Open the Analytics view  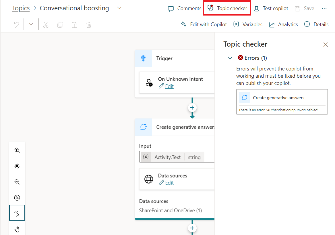(x=283, y=24)
